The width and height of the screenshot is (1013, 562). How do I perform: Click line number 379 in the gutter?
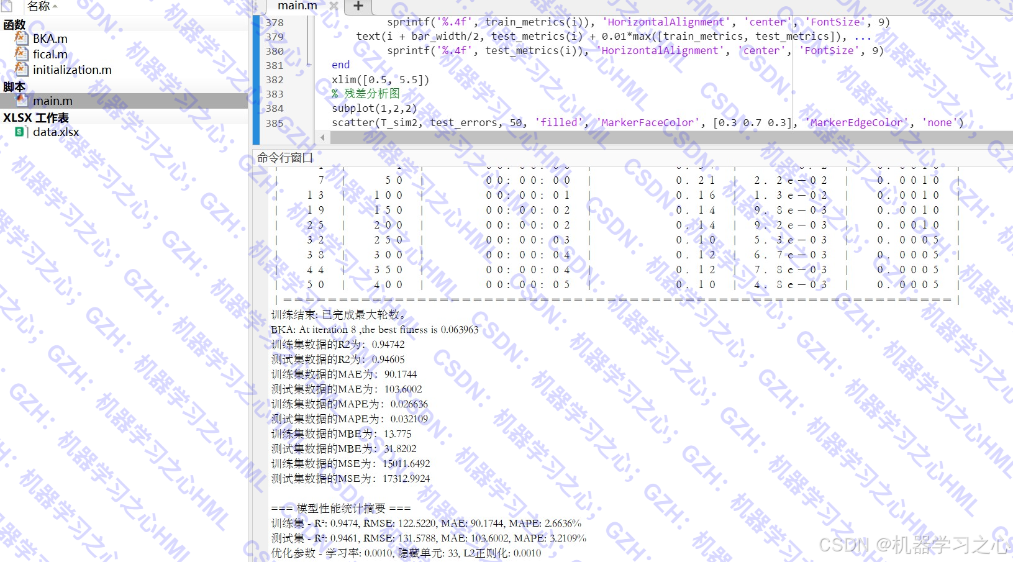[x=275, y=37]
